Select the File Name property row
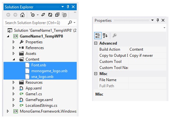 pos(132,80)
